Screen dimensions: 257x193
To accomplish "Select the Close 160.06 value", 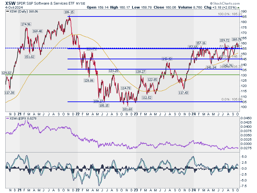I will pos(165,7).
